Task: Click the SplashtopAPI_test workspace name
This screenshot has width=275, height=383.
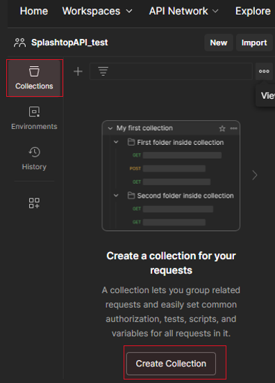Action: pyautogui.click(x=69, y=42)
